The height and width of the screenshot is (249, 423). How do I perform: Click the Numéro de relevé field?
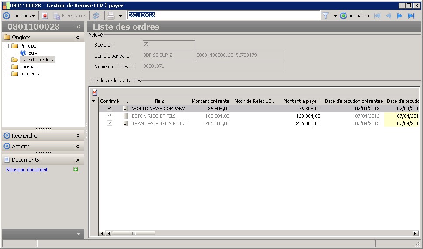click(x=213, y=66)
